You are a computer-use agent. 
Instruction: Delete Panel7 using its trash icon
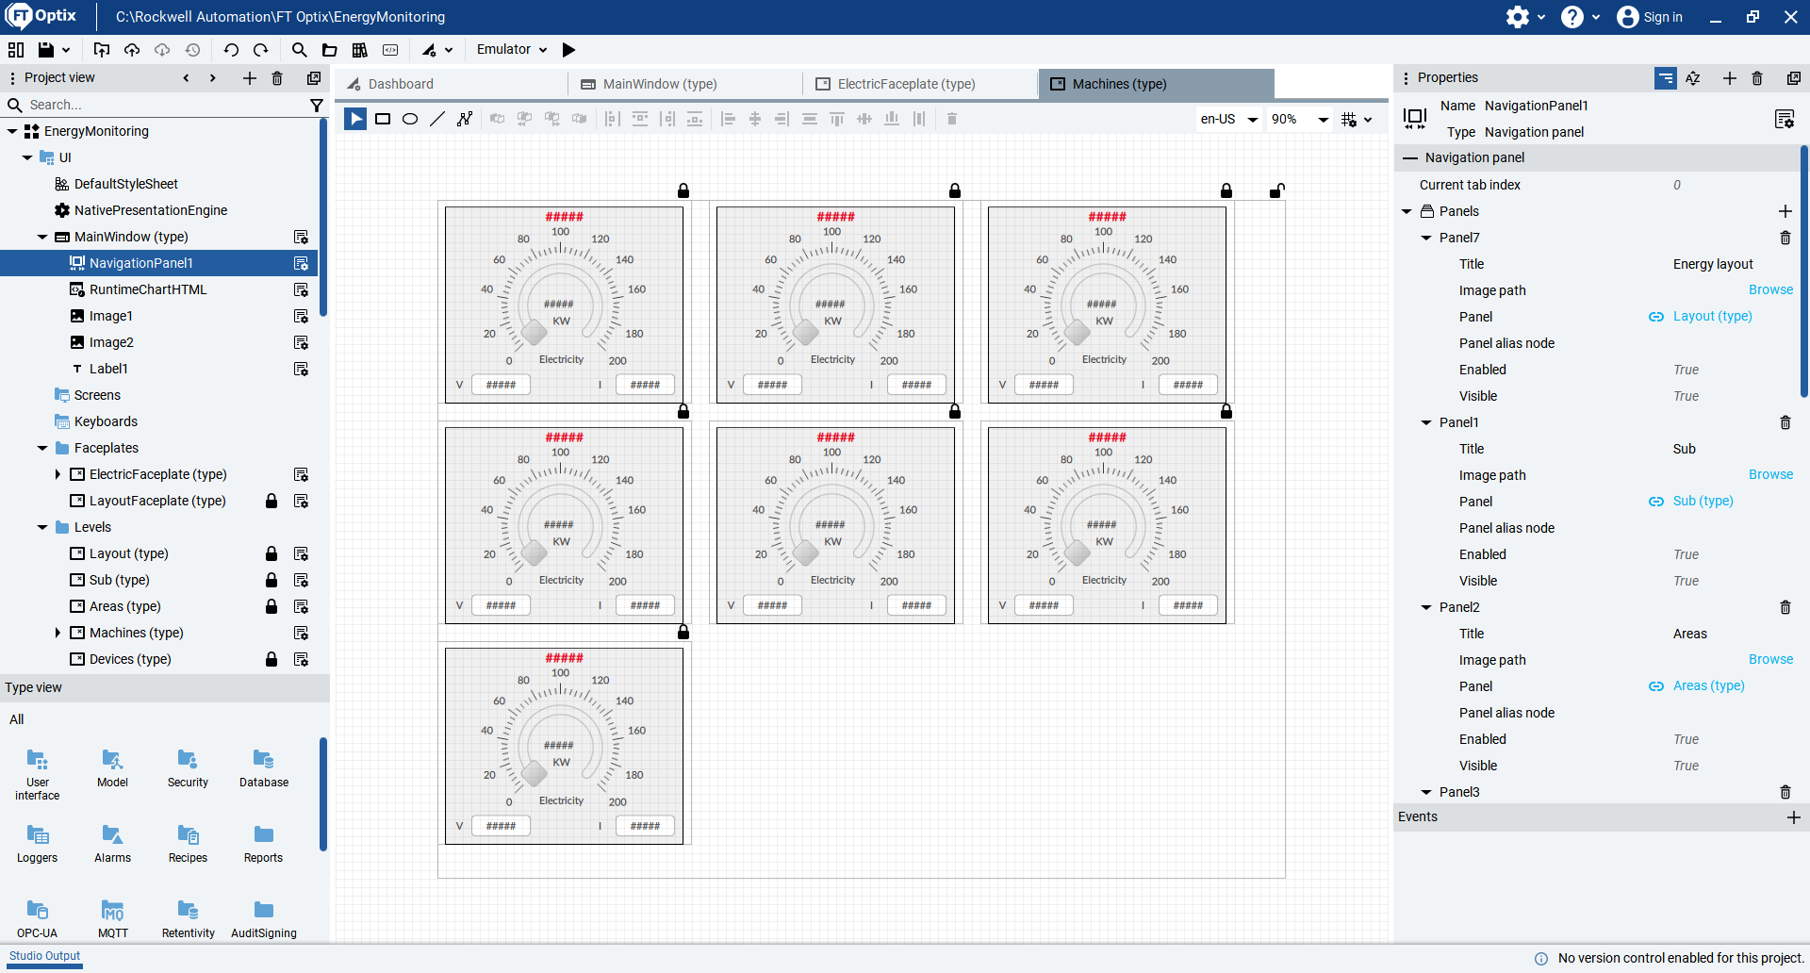pos(1785,238)
